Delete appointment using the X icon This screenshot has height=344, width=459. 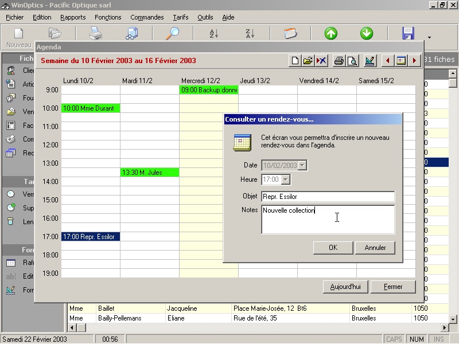tap(321, 61)
